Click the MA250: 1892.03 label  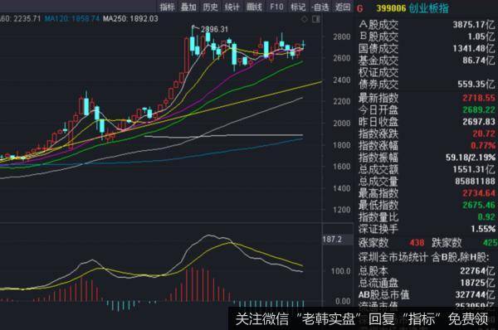coord(130,19)
